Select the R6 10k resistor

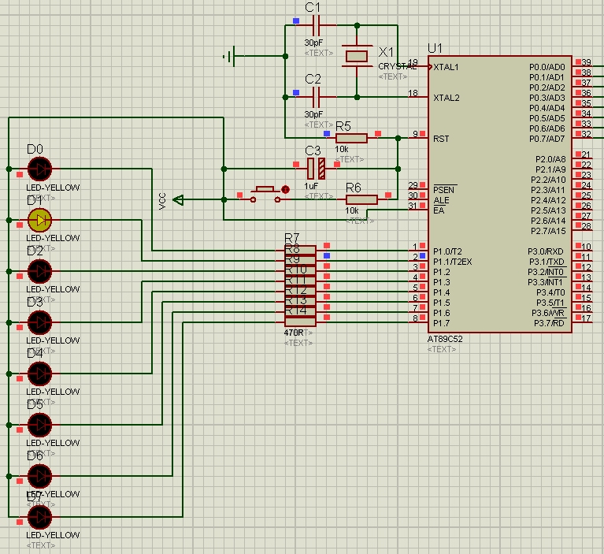[x=361, y=200]
